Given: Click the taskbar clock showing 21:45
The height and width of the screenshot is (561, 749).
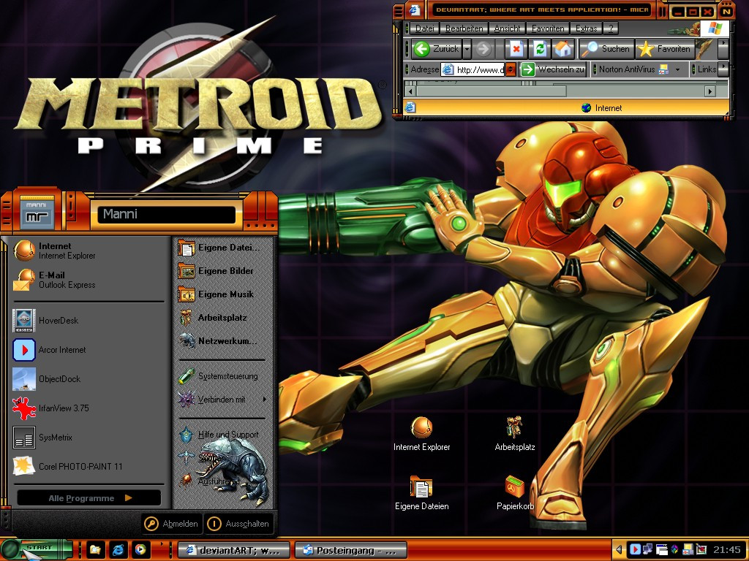Looking at the screenshot, I should (x=727, y=549).
